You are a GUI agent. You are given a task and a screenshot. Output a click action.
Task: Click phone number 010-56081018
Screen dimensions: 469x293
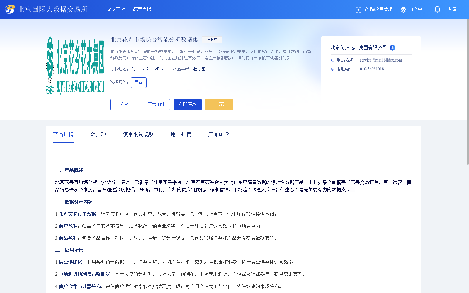372,69
